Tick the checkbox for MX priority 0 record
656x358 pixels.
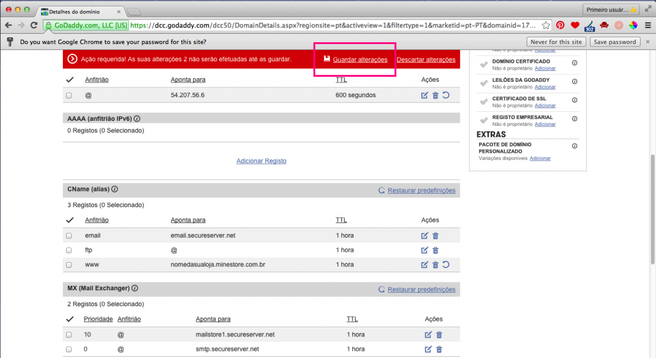click(x=69, y=349)
